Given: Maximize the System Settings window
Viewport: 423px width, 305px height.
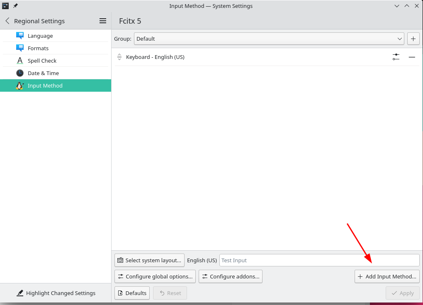Looking at the screenshot, I should coord(407,6).
